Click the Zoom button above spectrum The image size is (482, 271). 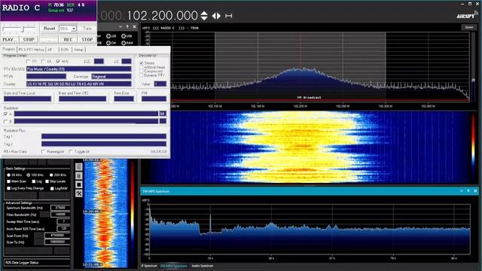pos(468,27)
